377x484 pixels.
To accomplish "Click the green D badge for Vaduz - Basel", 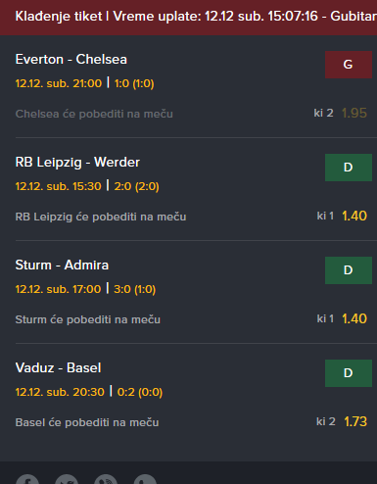I will coord(349,373).
